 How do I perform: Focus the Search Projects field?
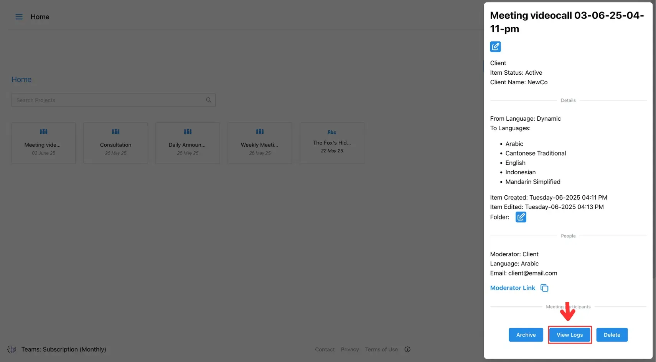113,100
